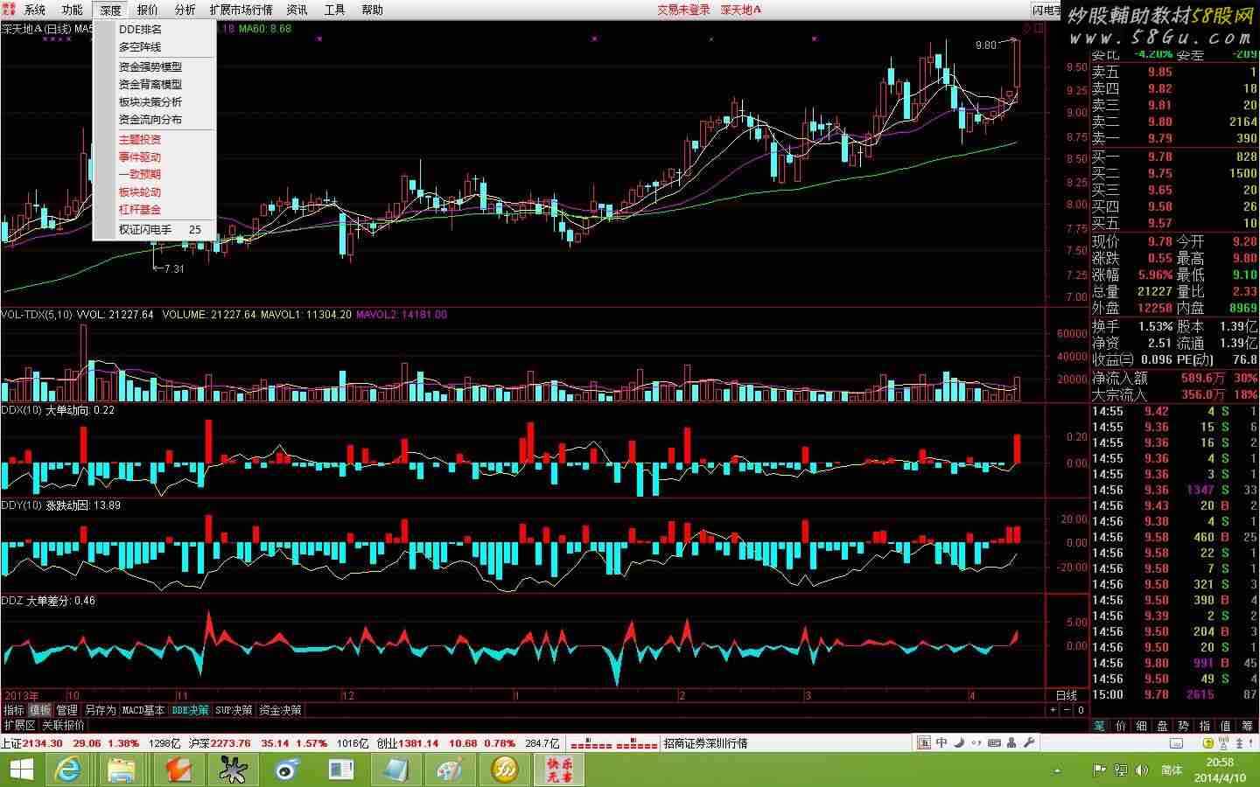Open File Explorer from the taskbar
The width and height of the screenshot is (1260, 787).
pos(122,770)
